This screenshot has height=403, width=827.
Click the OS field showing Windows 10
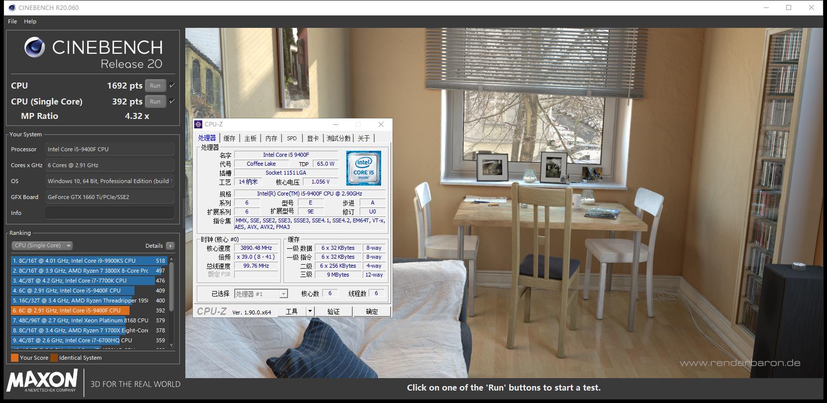[x=110, y=181]
